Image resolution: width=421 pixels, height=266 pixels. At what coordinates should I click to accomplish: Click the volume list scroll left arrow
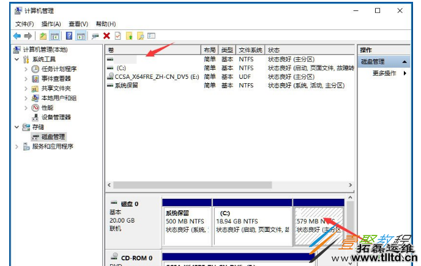point(109,185)
